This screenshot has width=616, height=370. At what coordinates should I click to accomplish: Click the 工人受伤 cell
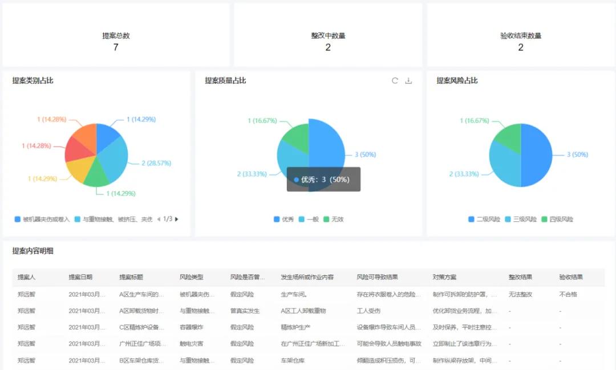pos(368,311)
